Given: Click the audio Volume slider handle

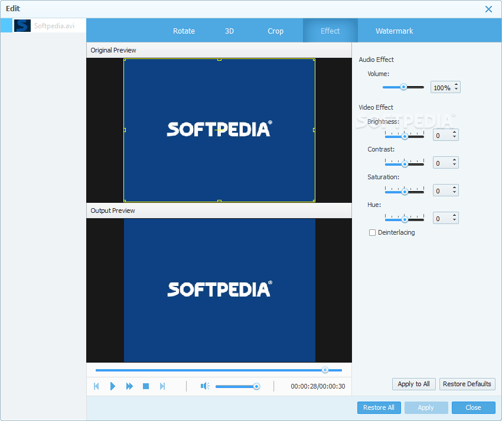Looking at the screenshot, I should pyautogui.click(x=403, y=87).
